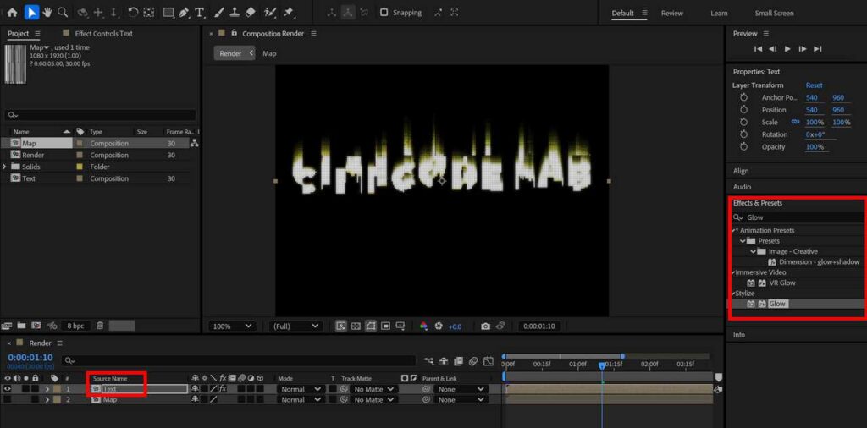Click the motion blur enable icon in timeline
Screen dimensions: 867x428
point(472,361)
